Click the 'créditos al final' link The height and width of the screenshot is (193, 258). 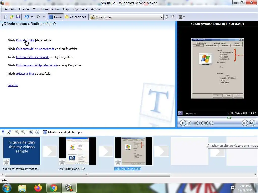[25, 74]
